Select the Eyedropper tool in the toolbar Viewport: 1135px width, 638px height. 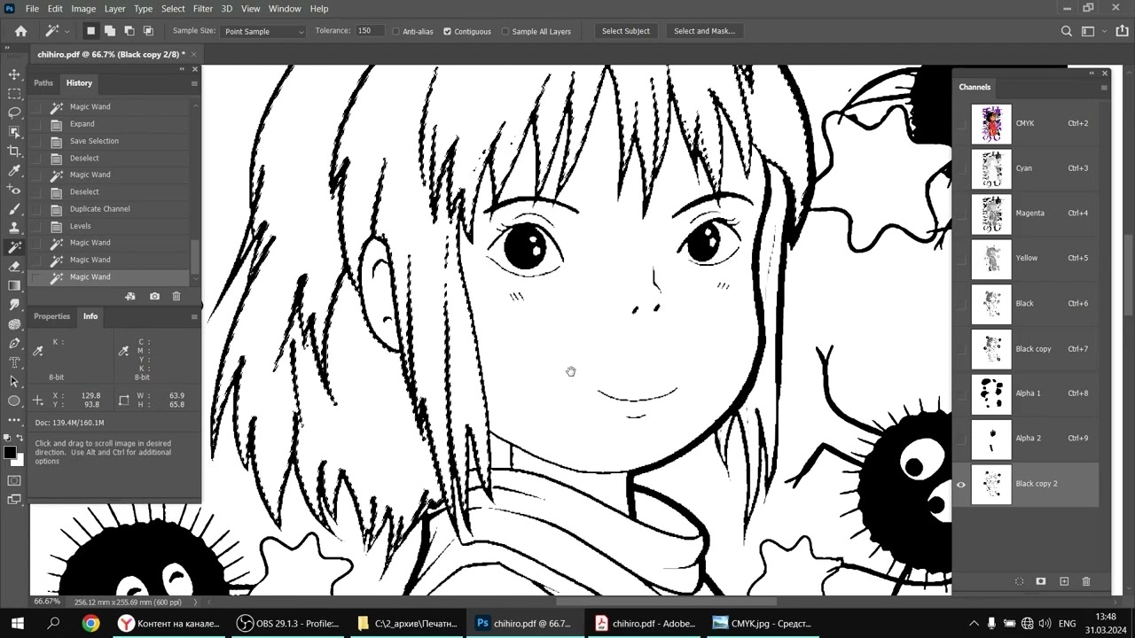point(14,171)
